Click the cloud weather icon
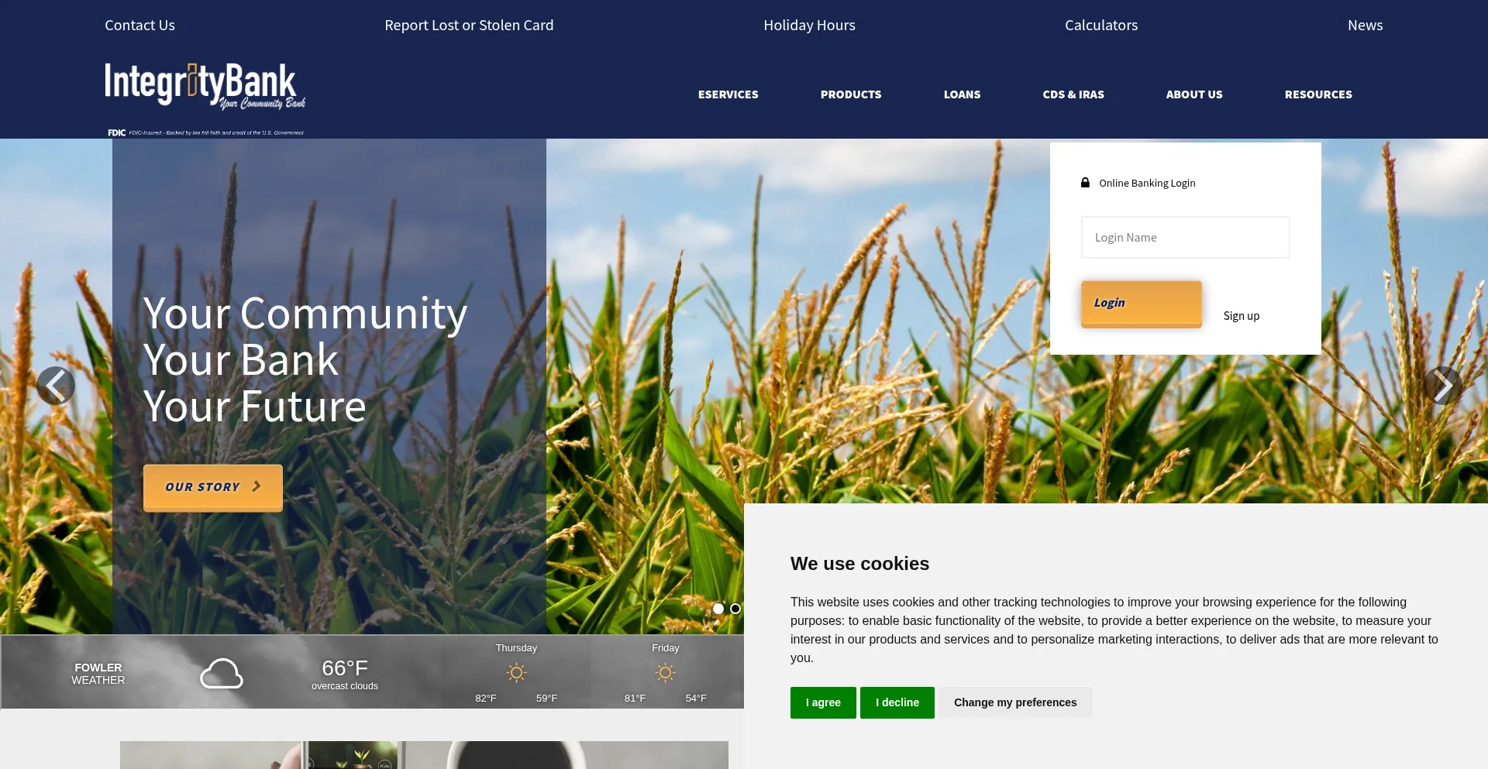1488x769 pixels. (222, 673)
